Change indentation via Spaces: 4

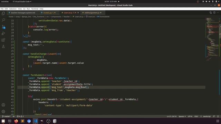[182, 116]
